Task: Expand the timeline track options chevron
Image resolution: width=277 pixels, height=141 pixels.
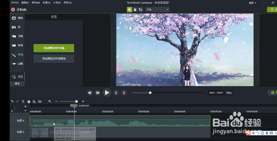Action: tap(25, 111)
